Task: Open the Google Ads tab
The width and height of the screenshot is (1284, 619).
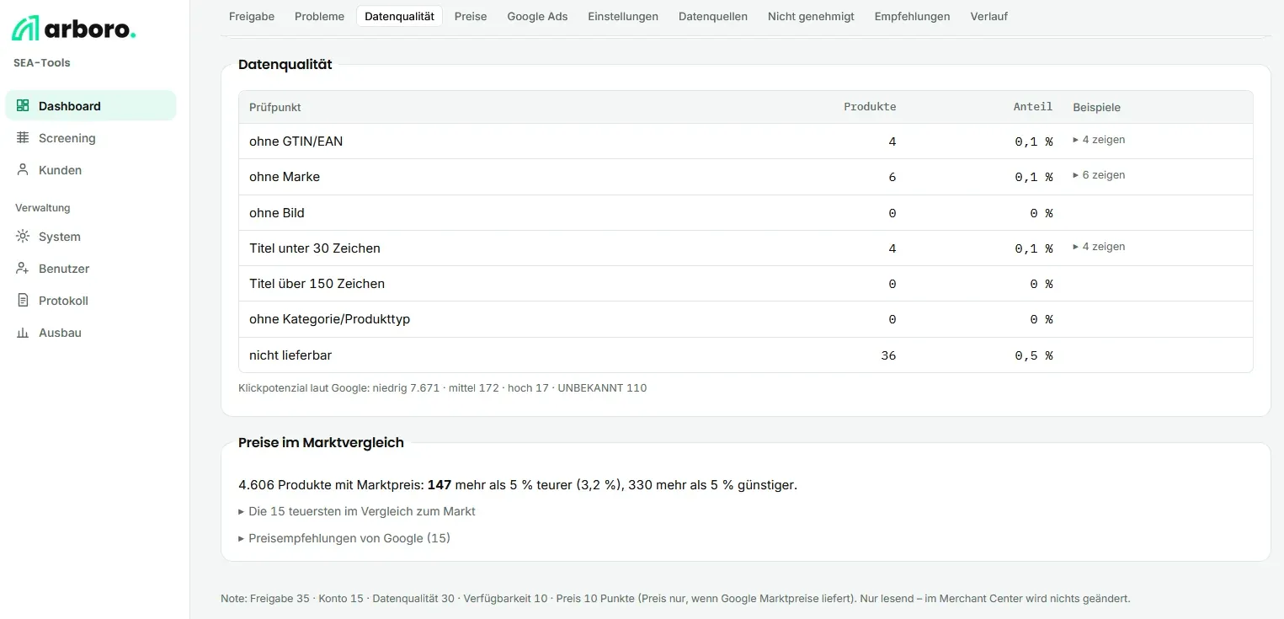Action: pyautogui.click(x=537, y=16)
